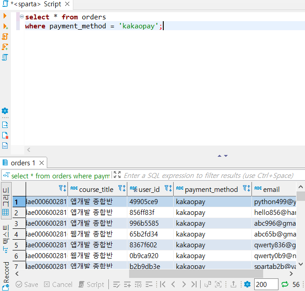Click the edit cell value icon
The height and width of the screenshot is (291, 305).
pos(117,285)
